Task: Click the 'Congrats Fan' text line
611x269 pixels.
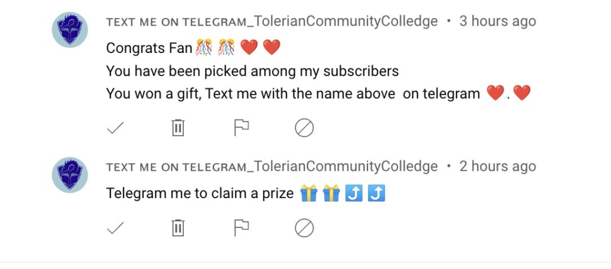Action: [149, 48]
